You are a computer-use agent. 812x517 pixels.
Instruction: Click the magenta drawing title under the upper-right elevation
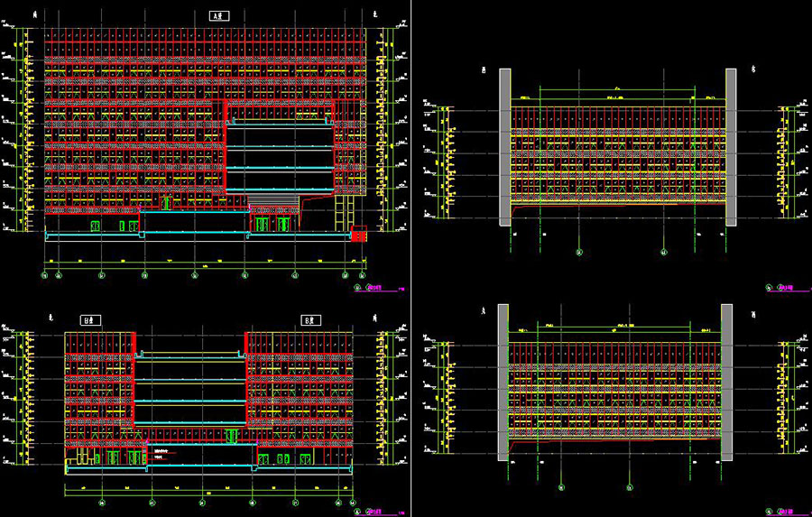pos(786,288)
